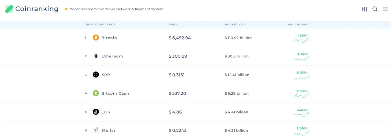Open the EOS name link
Screen dimensions: 391x139
coord(106,112)
